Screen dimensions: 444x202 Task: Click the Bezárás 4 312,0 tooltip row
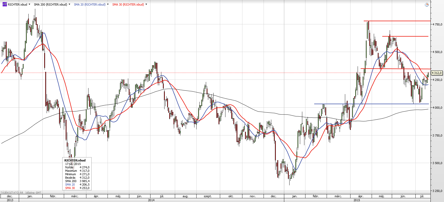pos(77,178)
